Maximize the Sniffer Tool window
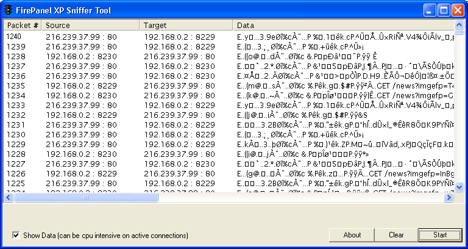 [444, 10]
